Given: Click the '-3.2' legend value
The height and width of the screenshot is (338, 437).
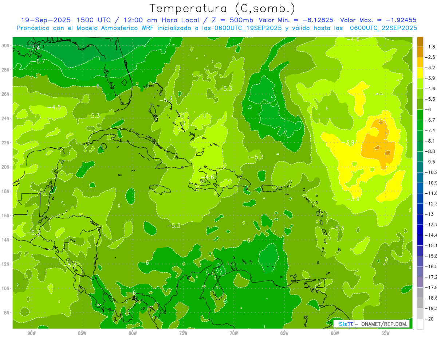Looking at the screenshot, I should point(430,68).
